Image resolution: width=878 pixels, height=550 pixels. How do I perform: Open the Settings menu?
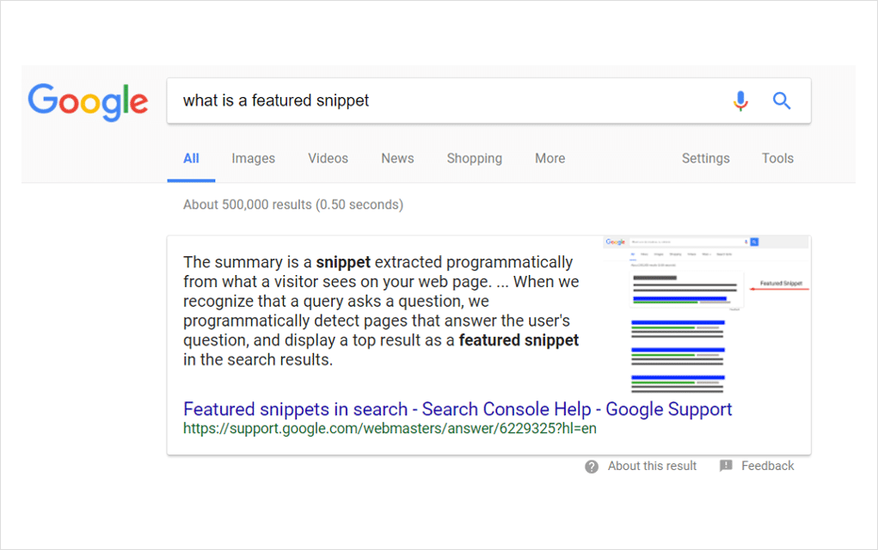pyautogui.click(x=705, y=158)
